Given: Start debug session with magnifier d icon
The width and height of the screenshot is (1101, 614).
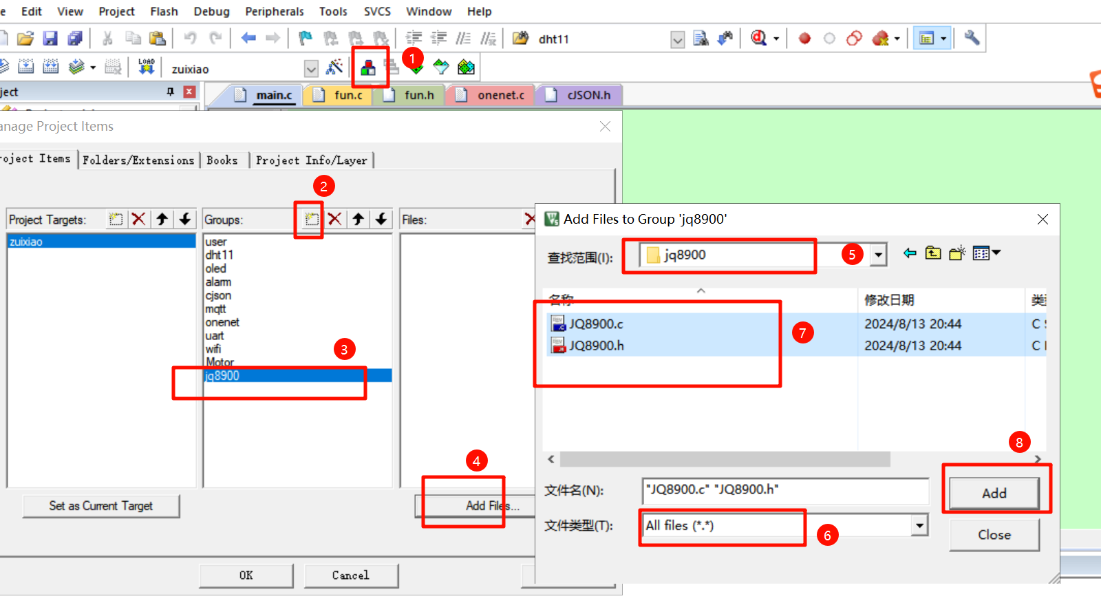Looking at the screenshot, I should coord(758,38).
